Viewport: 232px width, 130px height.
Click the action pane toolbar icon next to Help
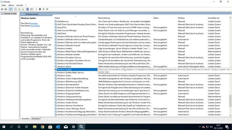tap(32, 9)
